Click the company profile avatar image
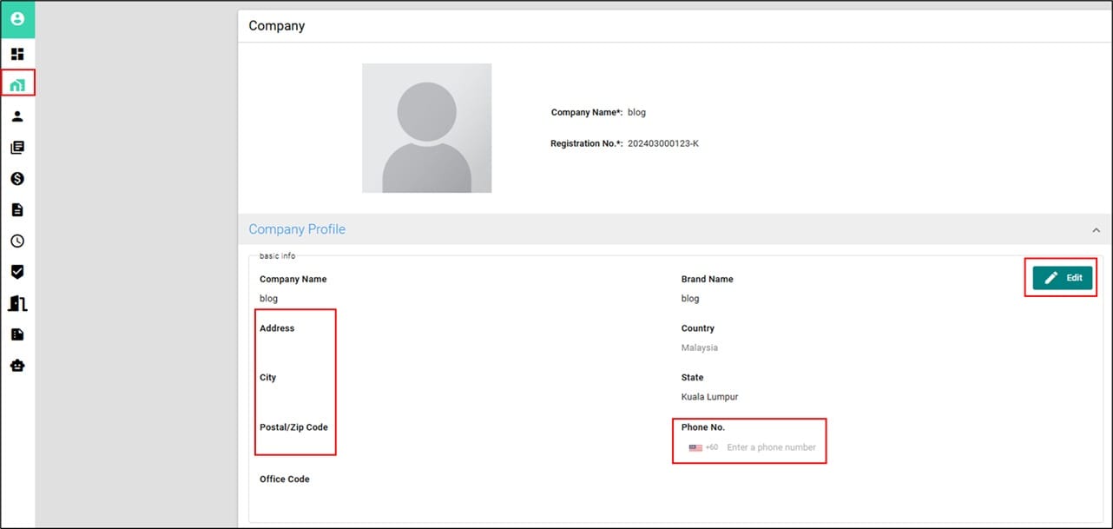 426,128
